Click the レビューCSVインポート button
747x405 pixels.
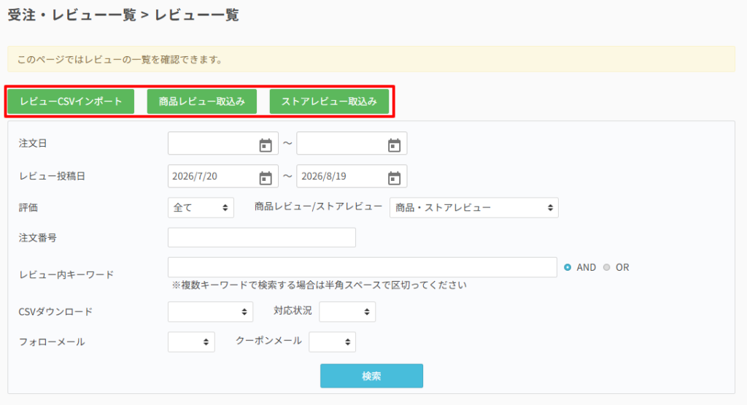71,101
